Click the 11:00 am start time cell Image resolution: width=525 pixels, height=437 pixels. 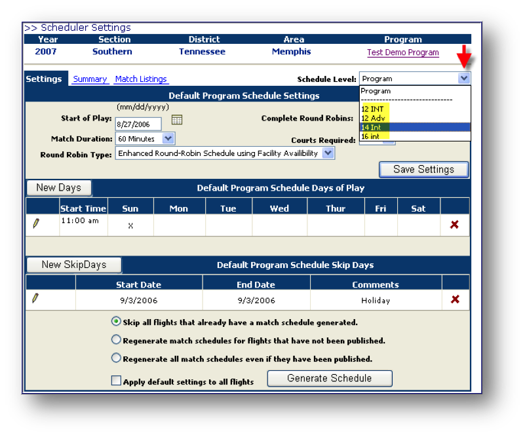[83, 225]
